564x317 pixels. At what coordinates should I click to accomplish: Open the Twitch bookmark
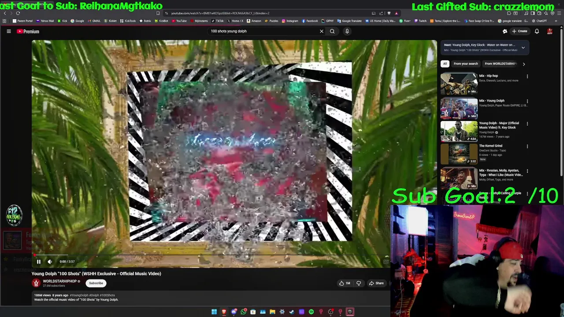pos(420,21)
